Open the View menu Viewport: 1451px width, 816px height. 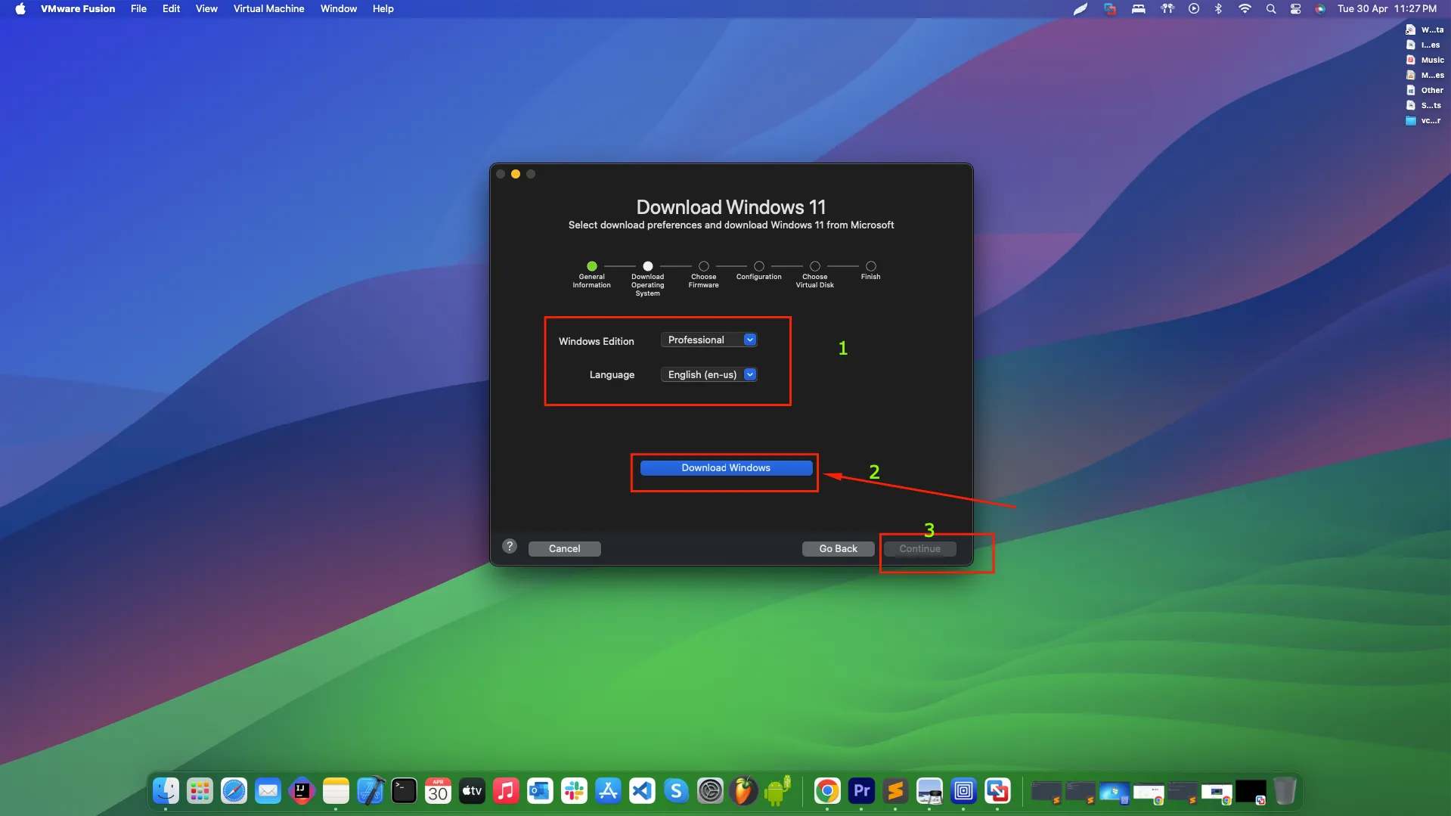(x=206, y=9)
